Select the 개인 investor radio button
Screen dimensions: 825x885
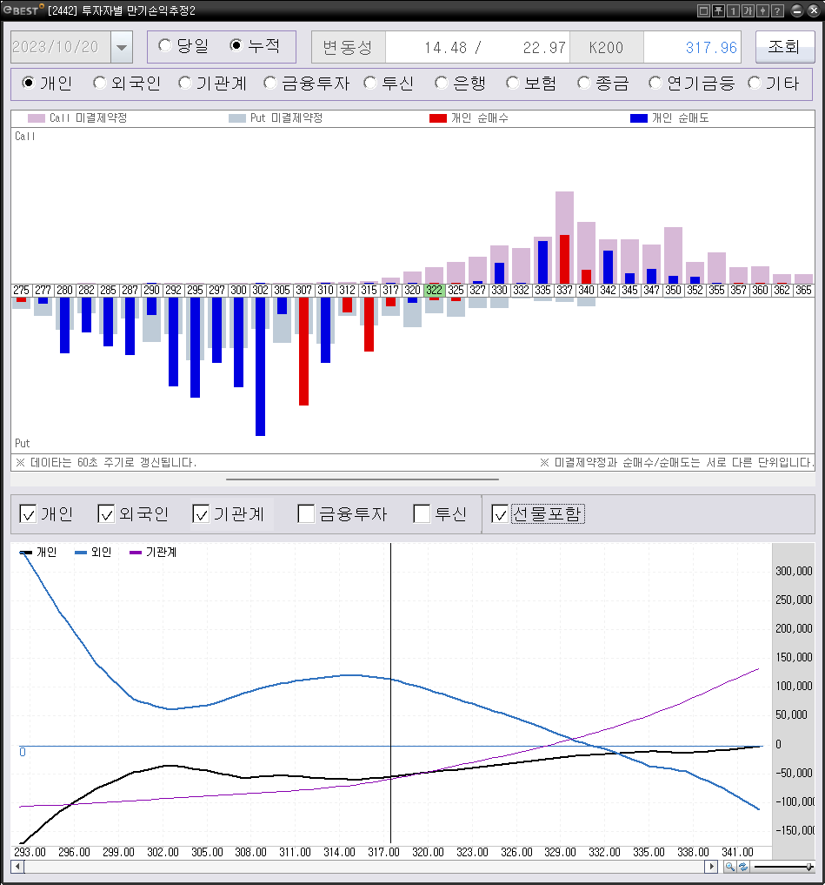28,83
